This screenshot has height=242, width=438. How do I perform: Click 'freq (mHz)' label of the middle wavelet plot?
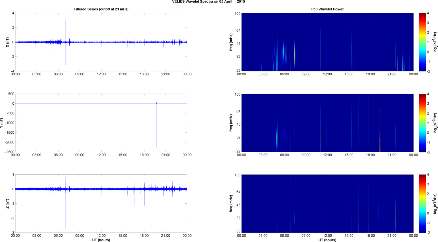(231, 123)
